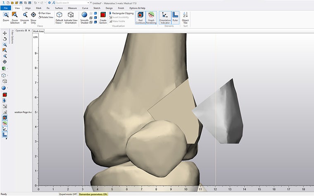
Task: Click Indicate View Orientation cube in sidebar
Action: (x=5, y=81)
